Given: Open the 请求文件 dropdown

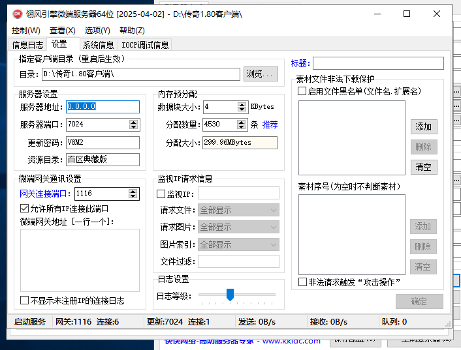Looking at the screenshot, I should click(238, 210).
